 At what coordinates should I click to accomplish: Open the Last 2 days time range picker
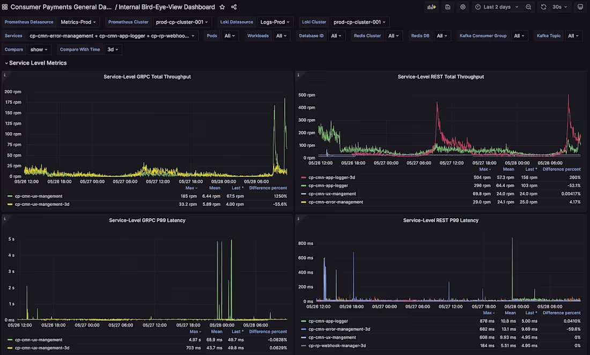(x=497, y=7)
